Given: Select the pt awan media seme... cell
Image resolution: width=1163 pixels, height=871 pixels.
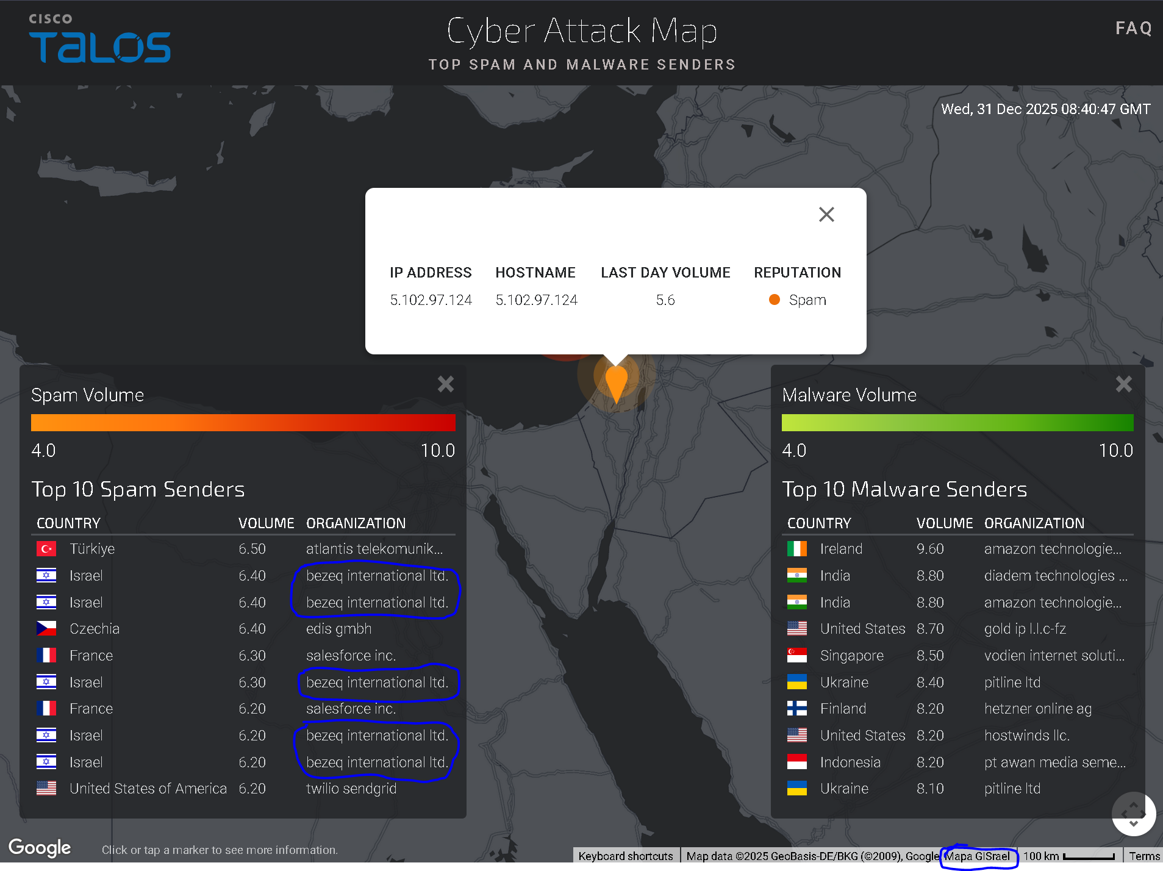Looking at the screenshot, I should [x=1055, y=762].
